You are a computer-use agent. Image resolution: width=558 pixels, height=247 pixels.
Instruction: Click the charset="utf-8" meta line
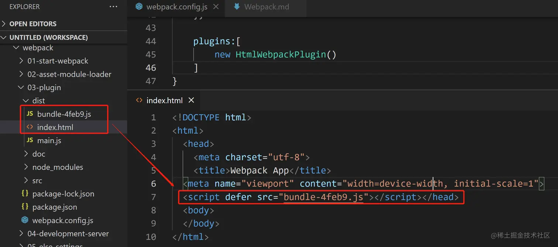pos(251,157)
